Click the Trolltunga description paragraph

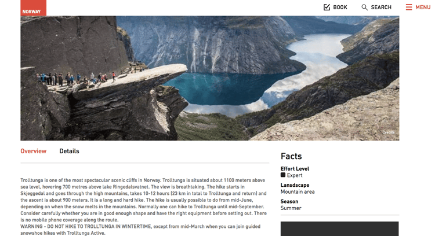click(x=144, y=200)
